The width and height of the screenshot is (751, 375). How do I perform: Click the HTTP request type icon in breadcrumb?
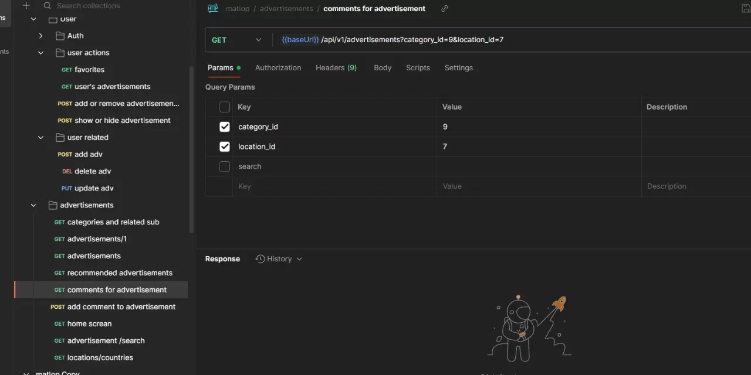coord(213,9)
